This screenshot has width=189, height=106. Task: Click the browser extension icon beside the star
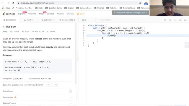[146, 3]
